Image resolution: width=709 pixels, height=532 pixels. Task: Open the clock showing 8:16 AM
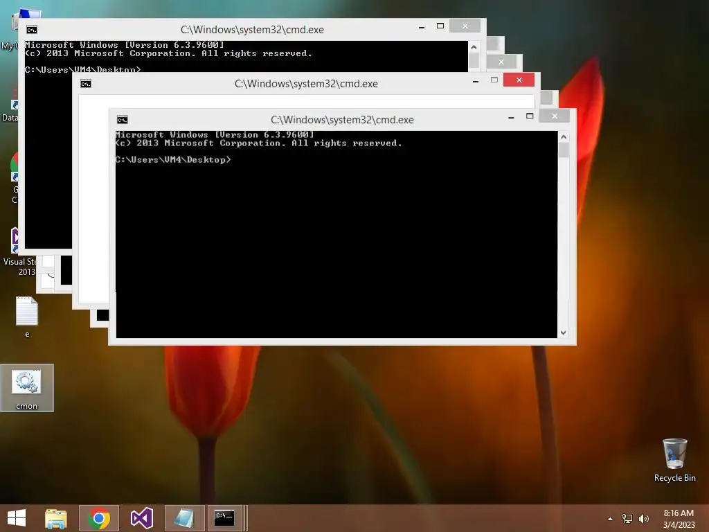(679, 513)
